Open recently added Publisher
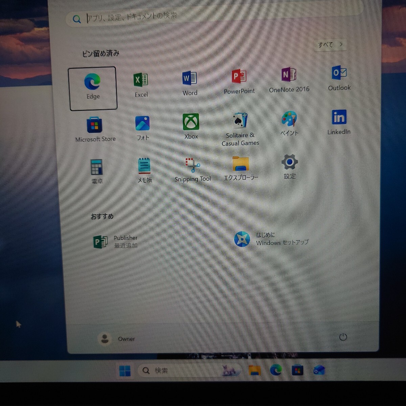This screenshot has height=406, width=406. click(x=115, y=241)
